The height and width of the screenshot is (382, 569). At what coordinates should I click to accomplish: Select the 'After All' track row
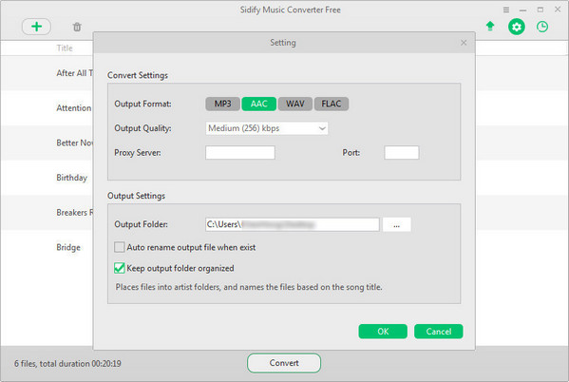(47, 73)
